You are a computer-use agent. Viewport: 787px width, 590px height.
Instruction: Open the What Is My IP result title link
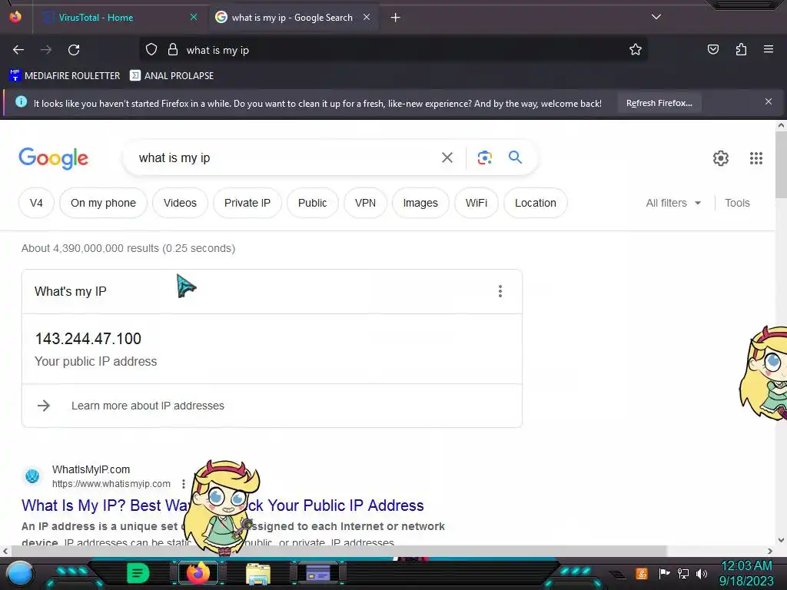[x=222, y=505]
